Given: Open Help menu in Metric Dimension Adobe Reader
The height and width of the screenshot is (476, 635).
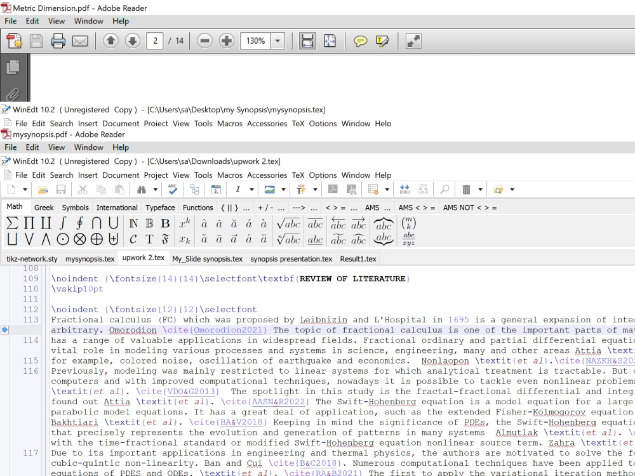Looking at the screenshot, I should (x=121, y=21).
